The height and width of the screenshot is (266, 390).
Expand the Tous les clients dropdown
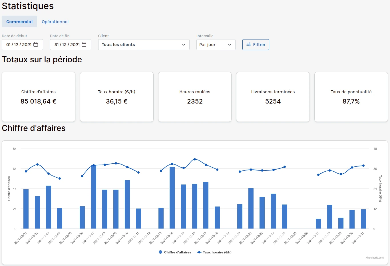pos(144,45)
